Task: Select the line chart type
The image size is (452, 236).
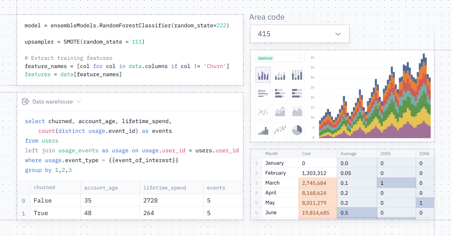Action: 263,112
